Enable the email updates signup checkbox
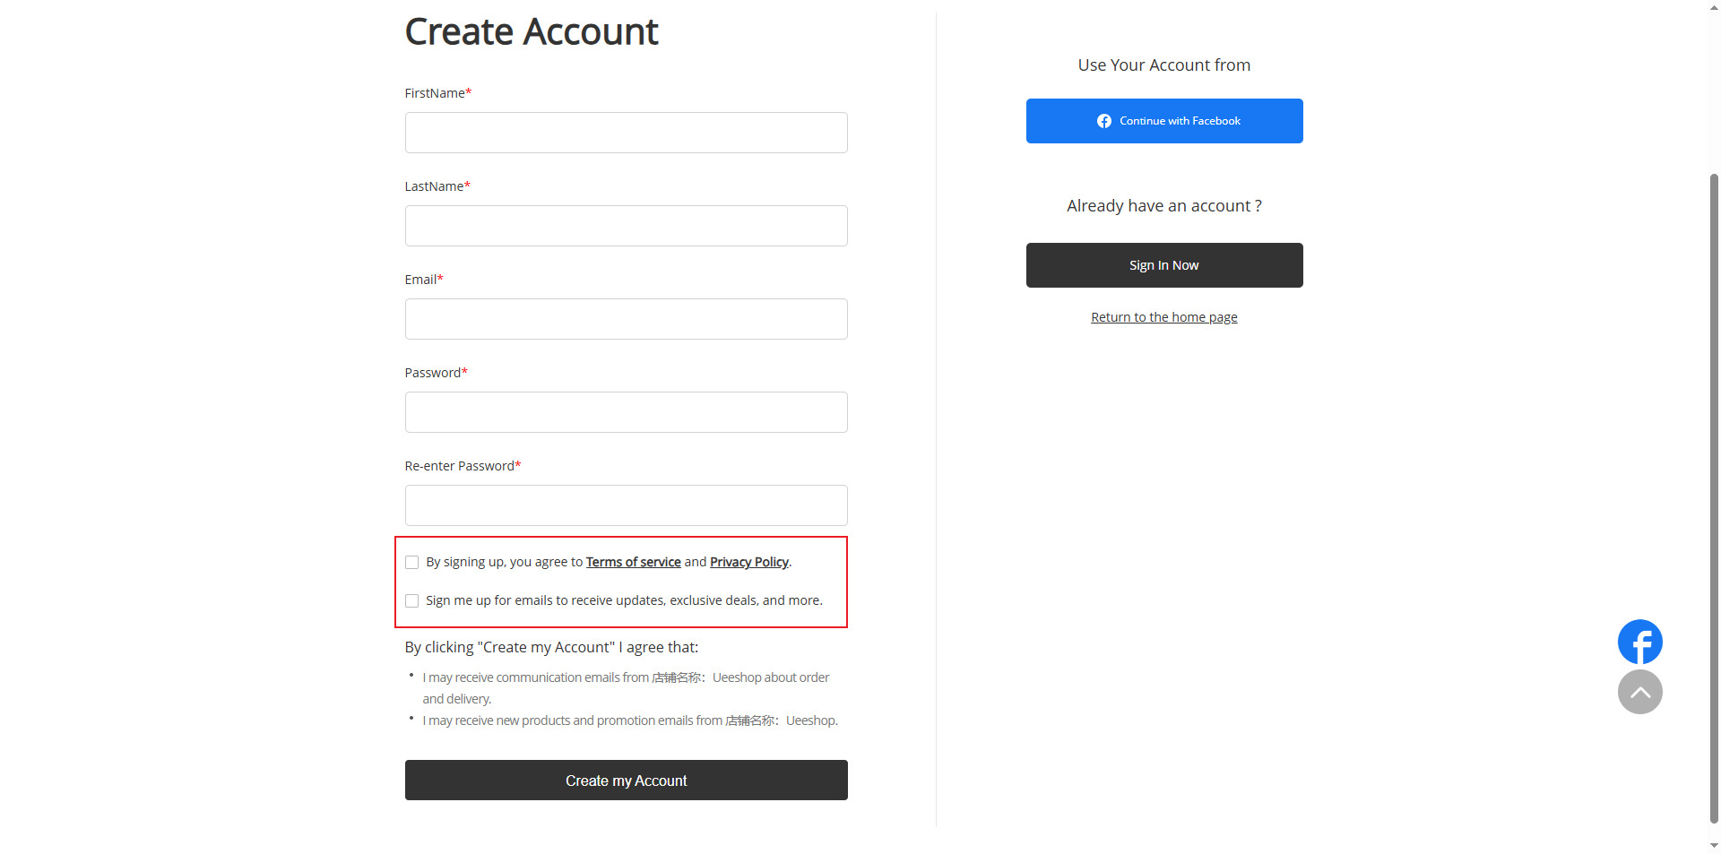The height and width of the screenshot is (854, 1721). [412, 601]
